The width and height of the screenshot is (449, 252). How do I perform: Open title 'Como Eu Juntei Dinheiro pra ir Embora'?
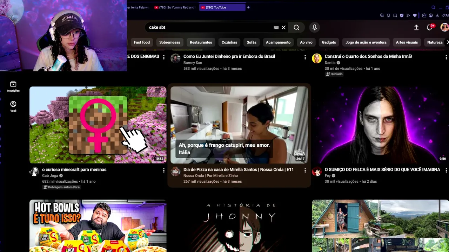tap(229, 56)
